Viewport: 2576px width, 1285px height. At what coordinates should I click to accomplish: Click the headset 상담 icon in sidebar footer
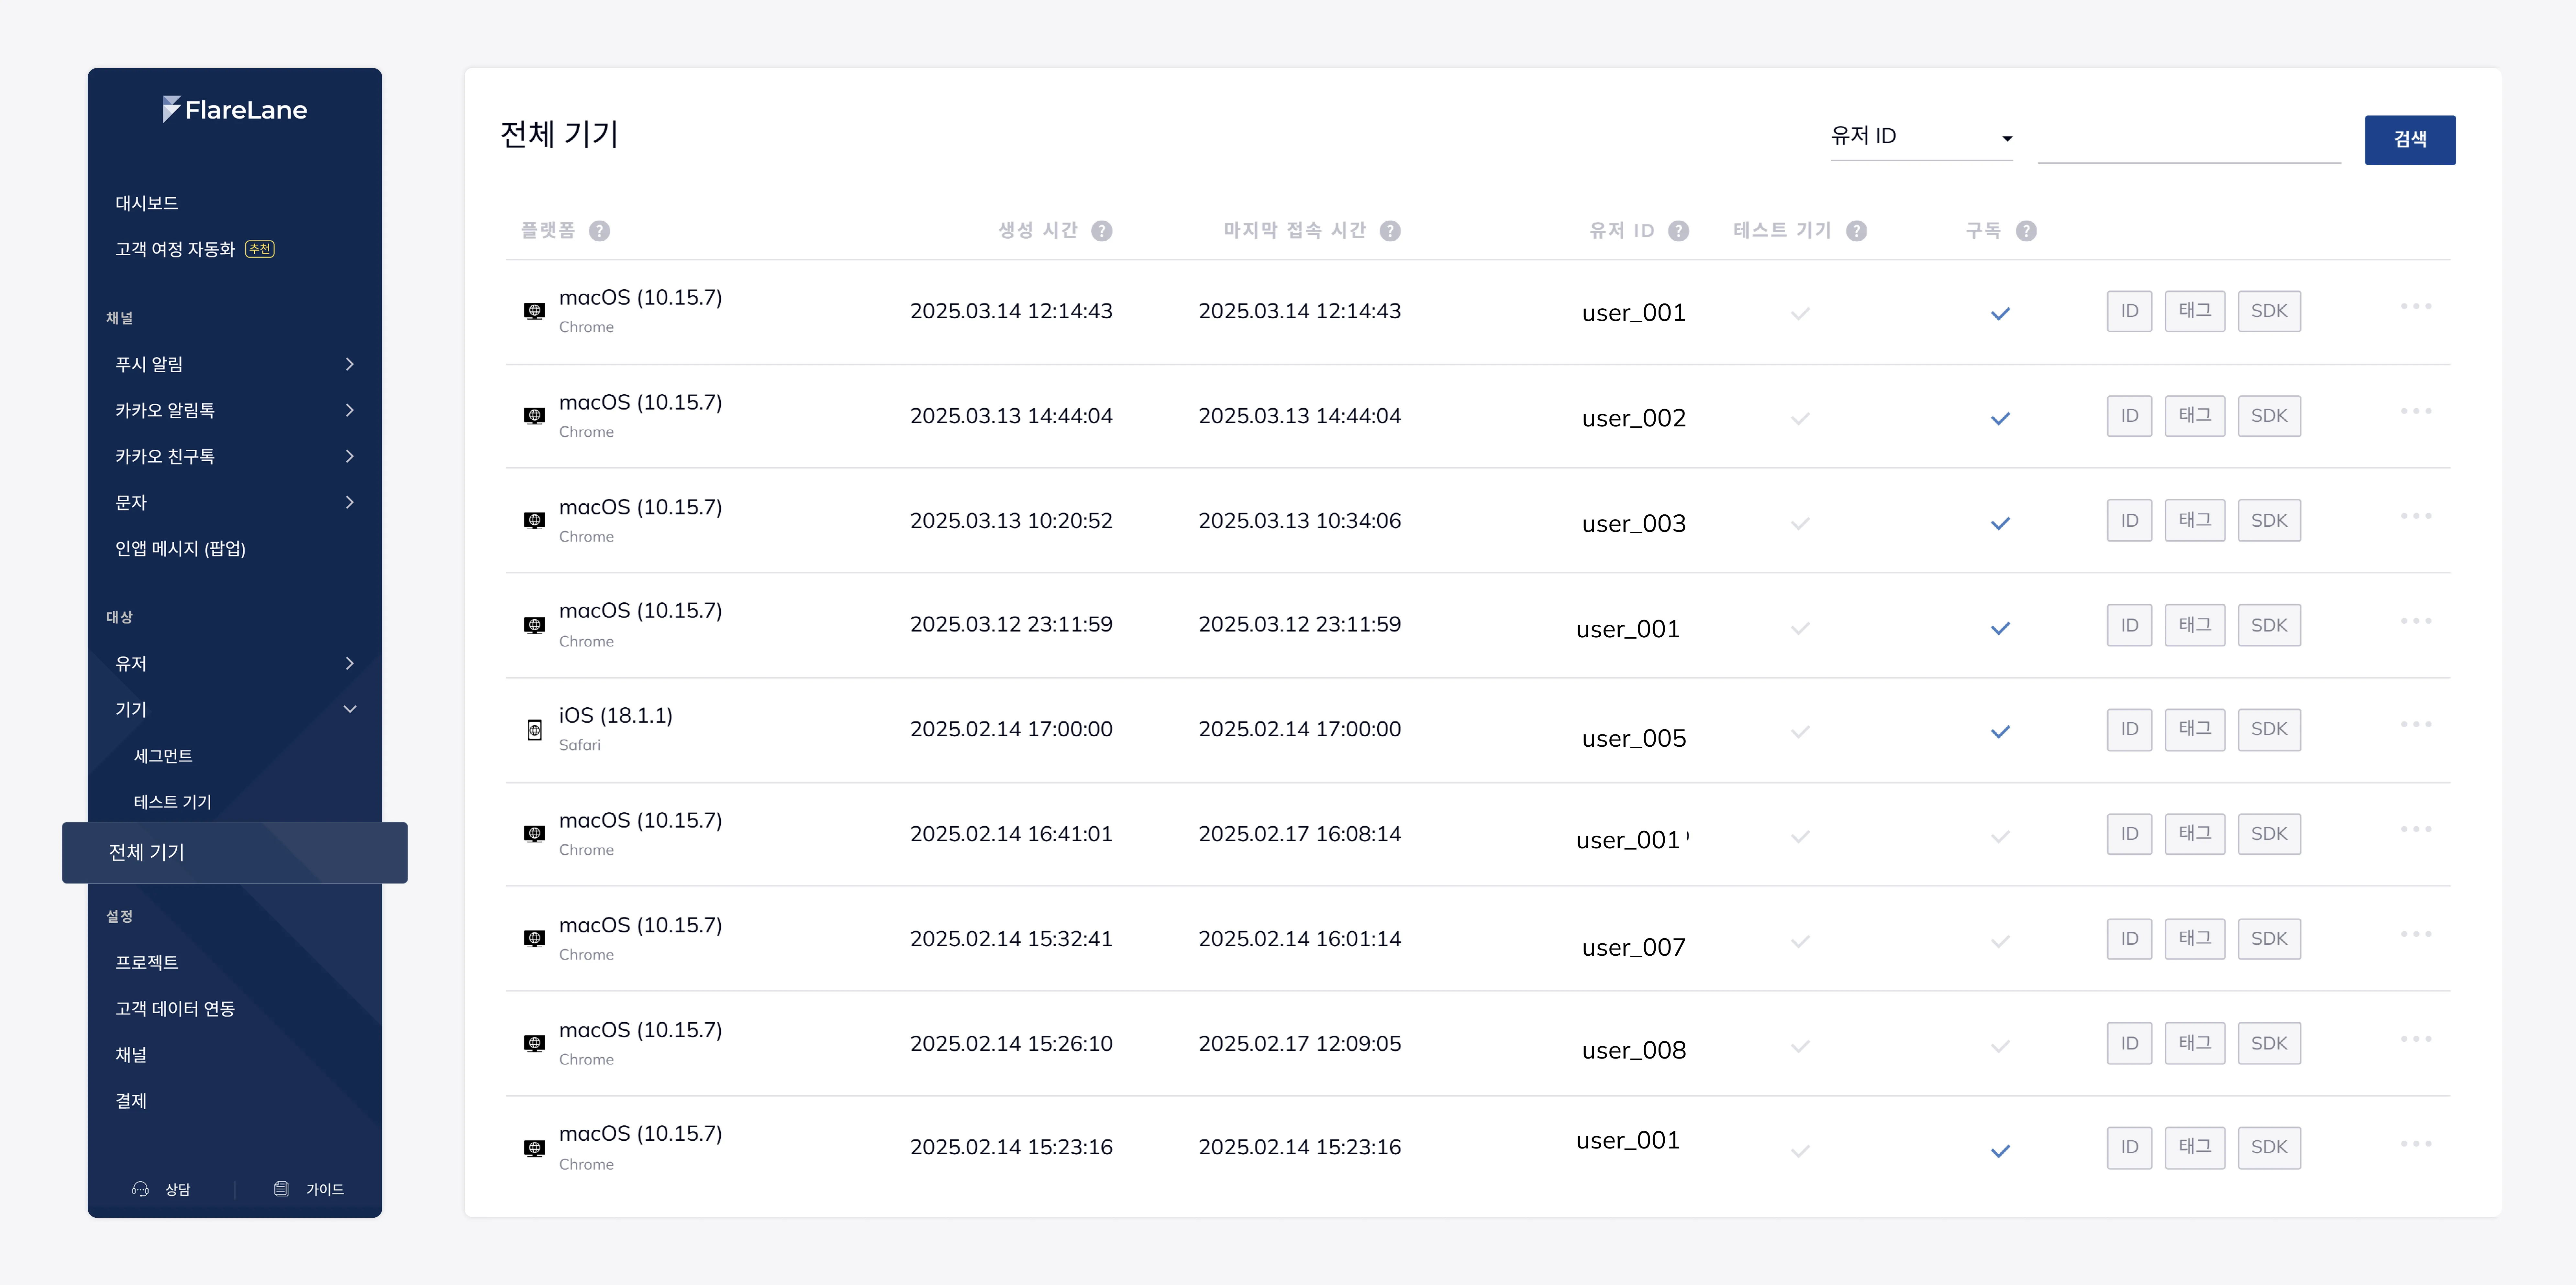click(x=140, y=1189)
